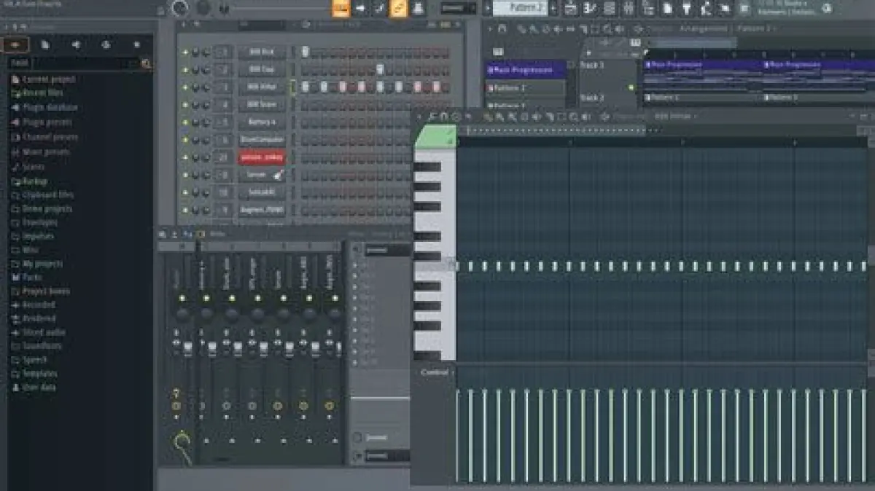This screenshot has height=491, width=875.
Task: Click the highlighted orange link icon in toolbar
Action: point(398,8)
